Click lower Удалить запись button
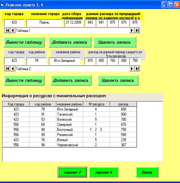The height and width of the screenshot is (183, 180). pyautogui.click(x=118, y=80)
